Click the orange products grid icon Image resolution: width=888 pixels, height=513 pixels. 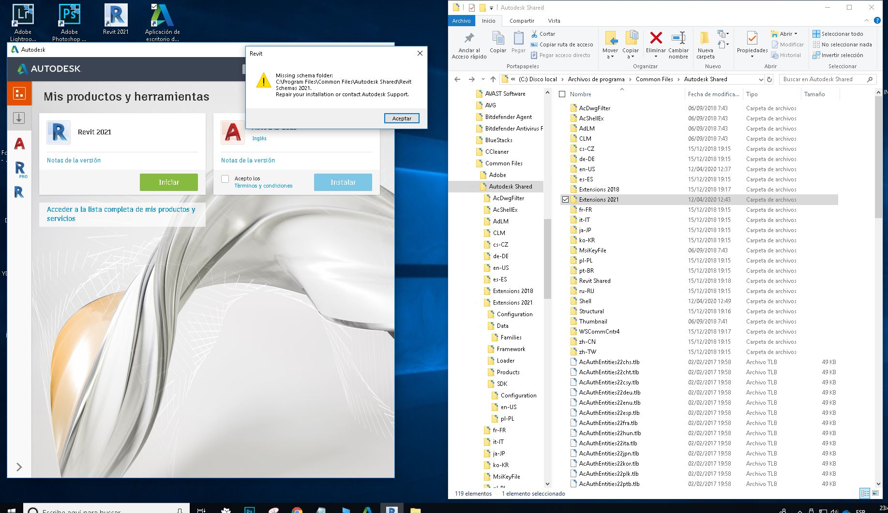[x=19, y=93]
